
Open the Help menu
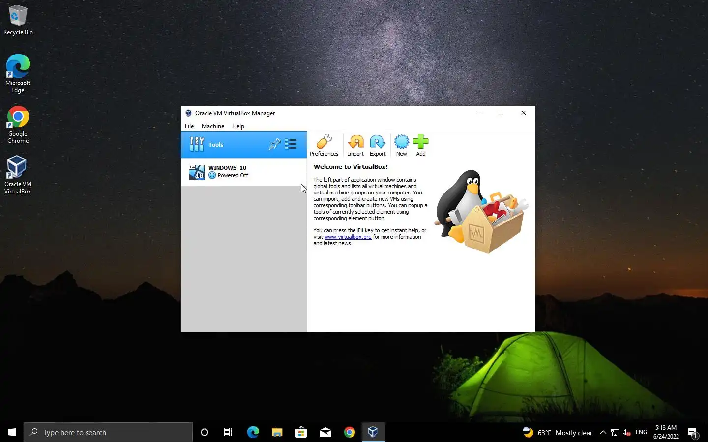tap(238, 126)
